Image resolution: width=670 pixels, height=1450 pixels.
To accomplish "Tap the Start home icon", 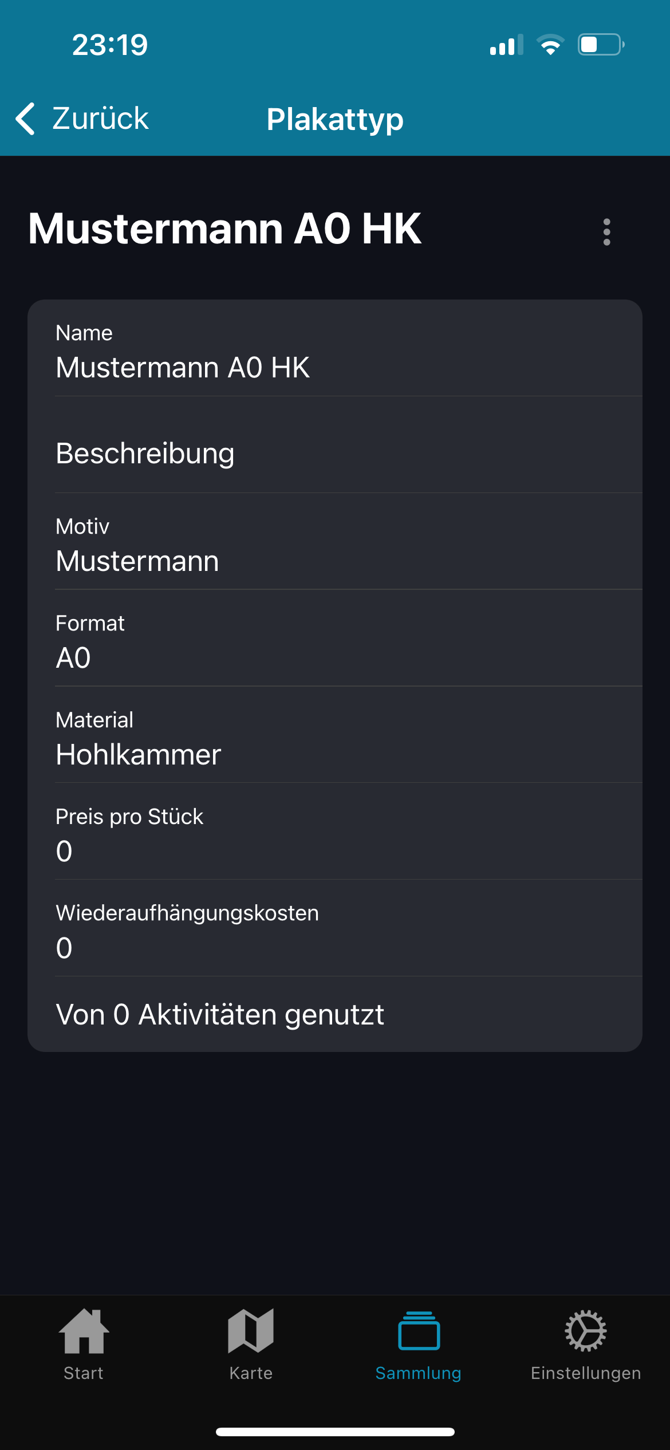I will [x=84, y=1331].
